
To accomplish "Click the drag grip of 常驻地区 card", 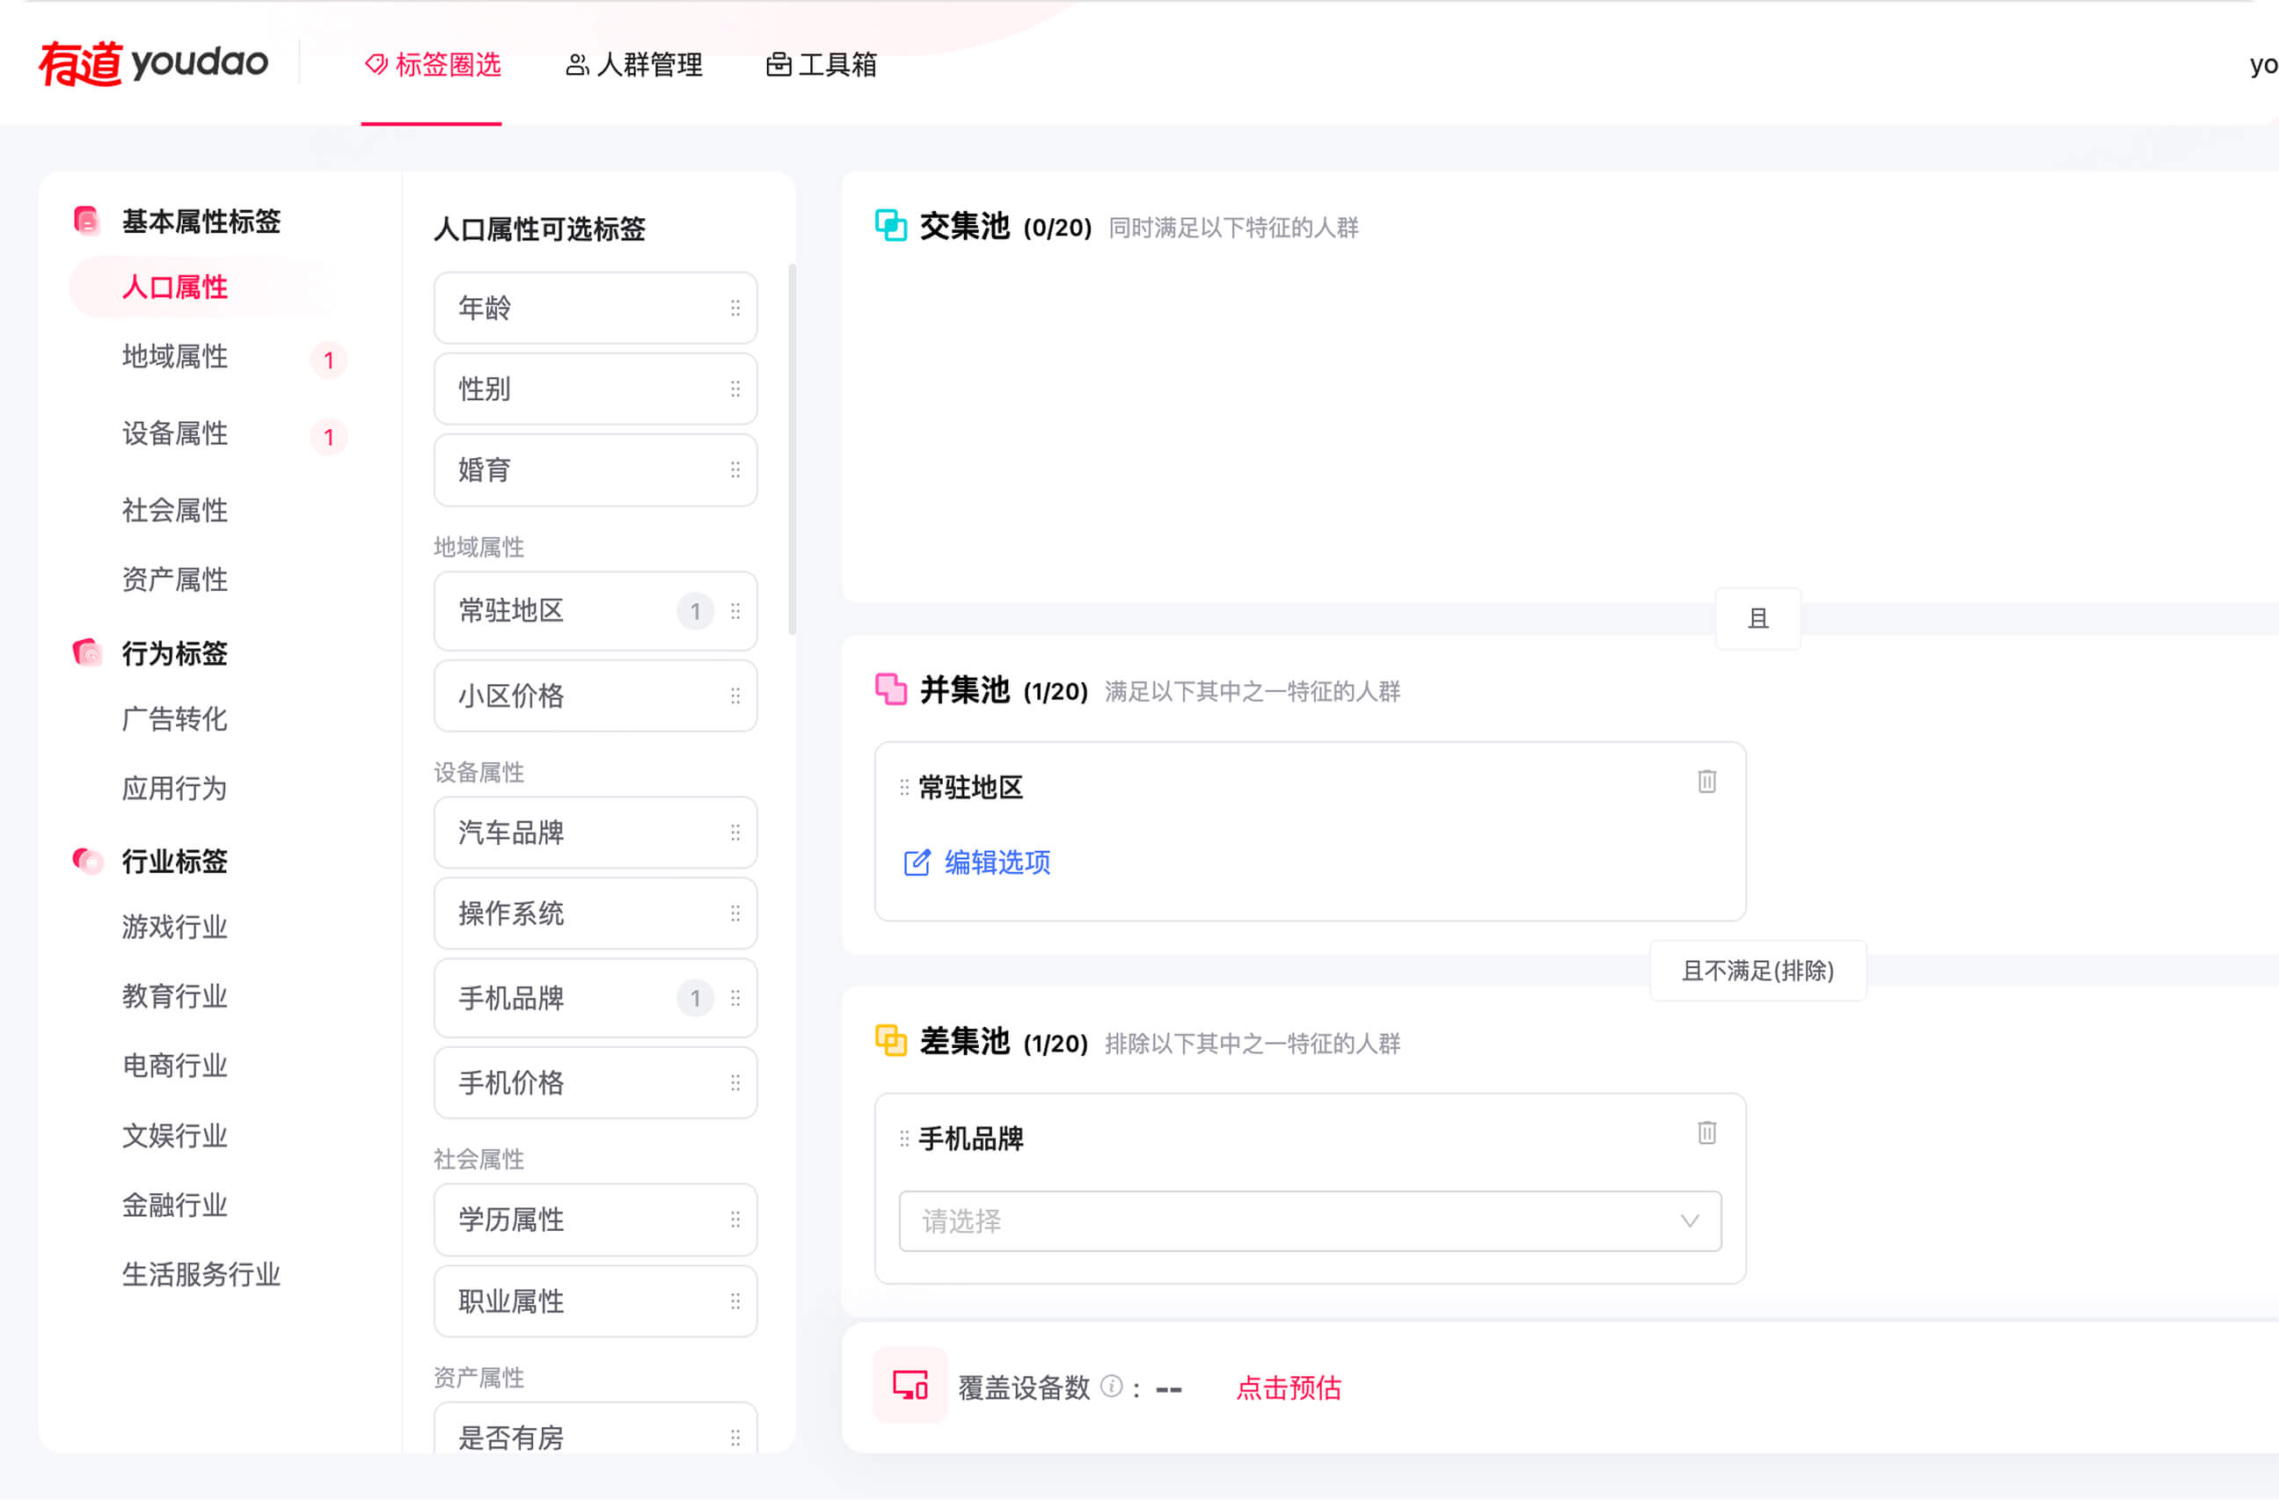I will (904, 788).
